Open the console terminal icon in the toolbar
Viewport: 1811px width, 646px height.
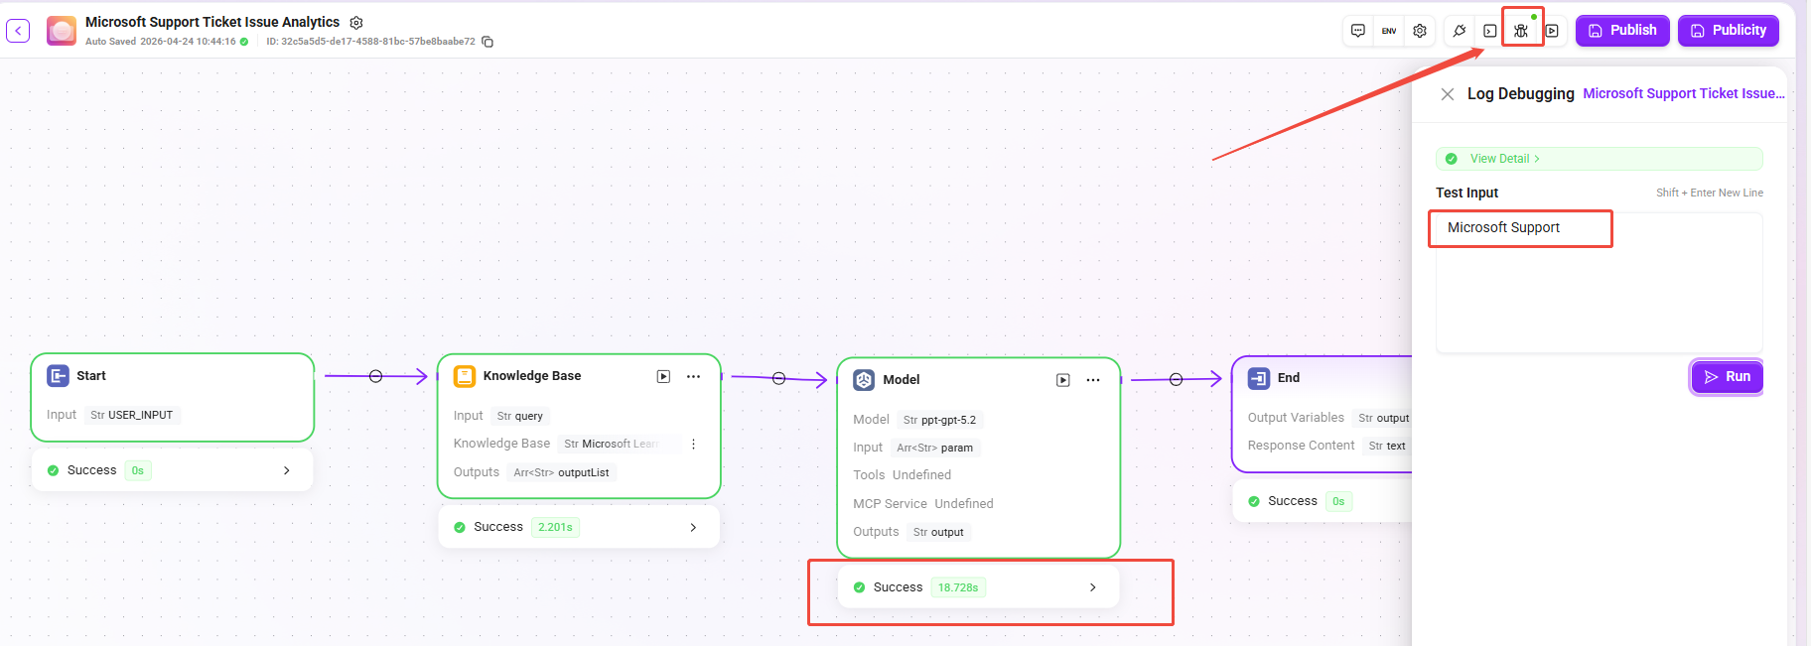(1490, 31)
